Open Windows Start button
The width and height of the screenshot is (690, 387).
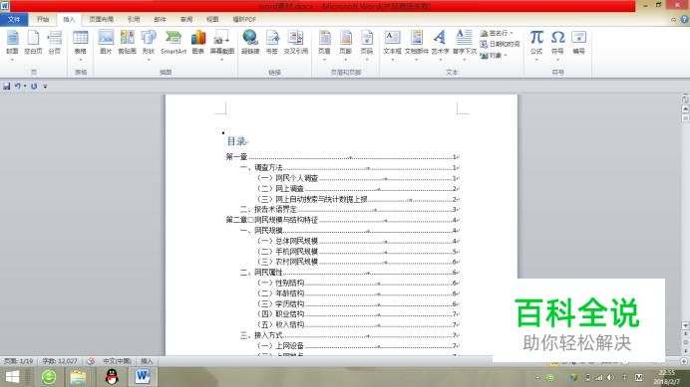12,377
